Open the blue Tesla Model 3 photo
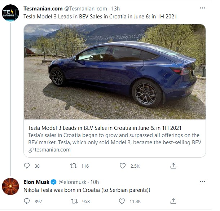 pos(115,71)
